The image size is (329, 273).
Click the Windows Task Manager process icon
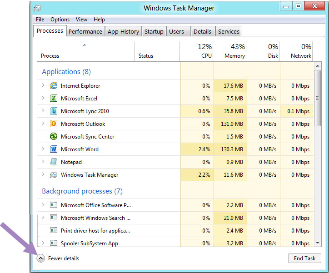tap(54, 174)
